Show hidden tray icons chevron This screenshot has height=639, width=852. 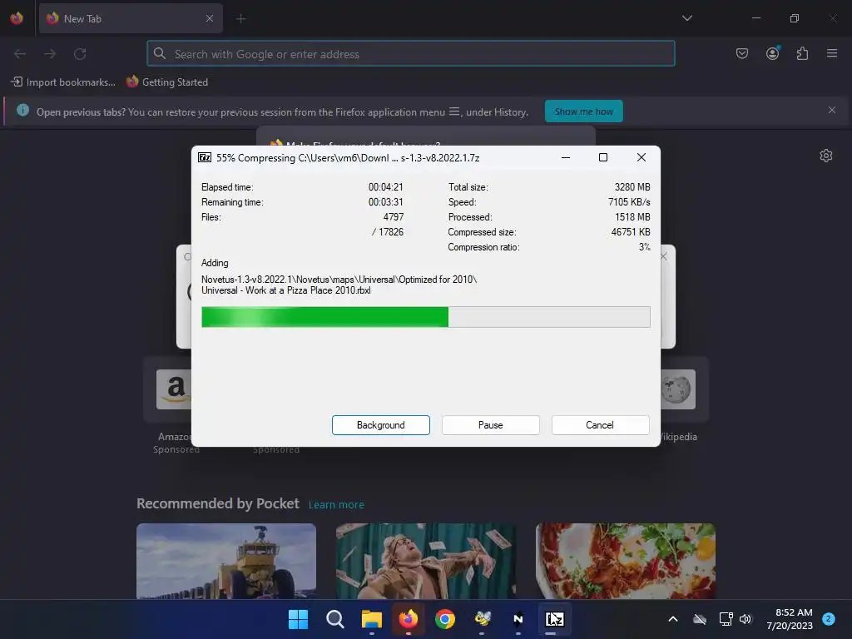coord(672,619)
